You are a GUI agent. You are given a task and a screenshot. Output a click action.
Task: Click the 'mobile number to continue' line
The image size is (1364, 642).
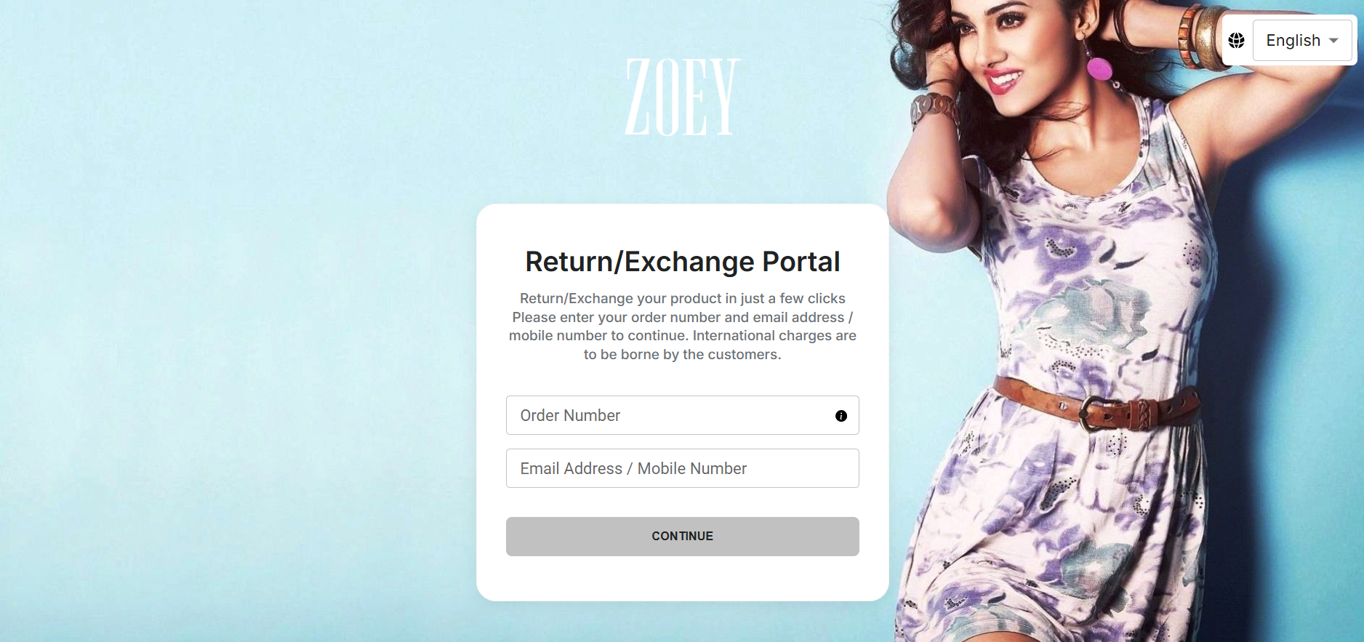click(x=682, y=335)
